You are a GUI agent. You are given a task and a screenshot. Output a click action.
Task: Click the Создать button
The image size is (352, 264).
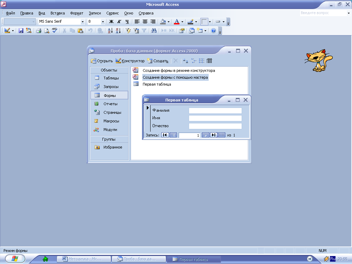click(158, 61)
